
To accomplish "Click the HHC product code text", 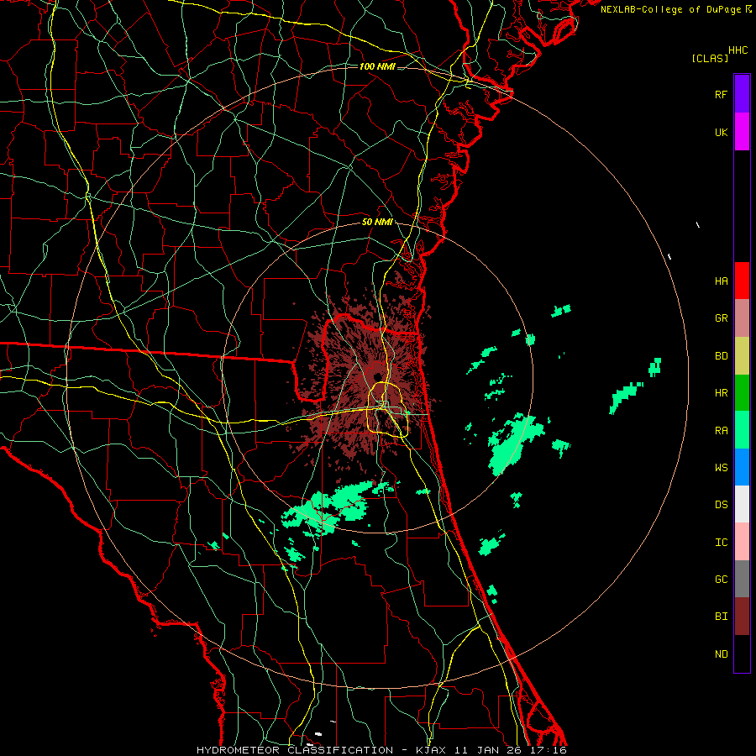I will pyautogui.click(x=738, y=50).
